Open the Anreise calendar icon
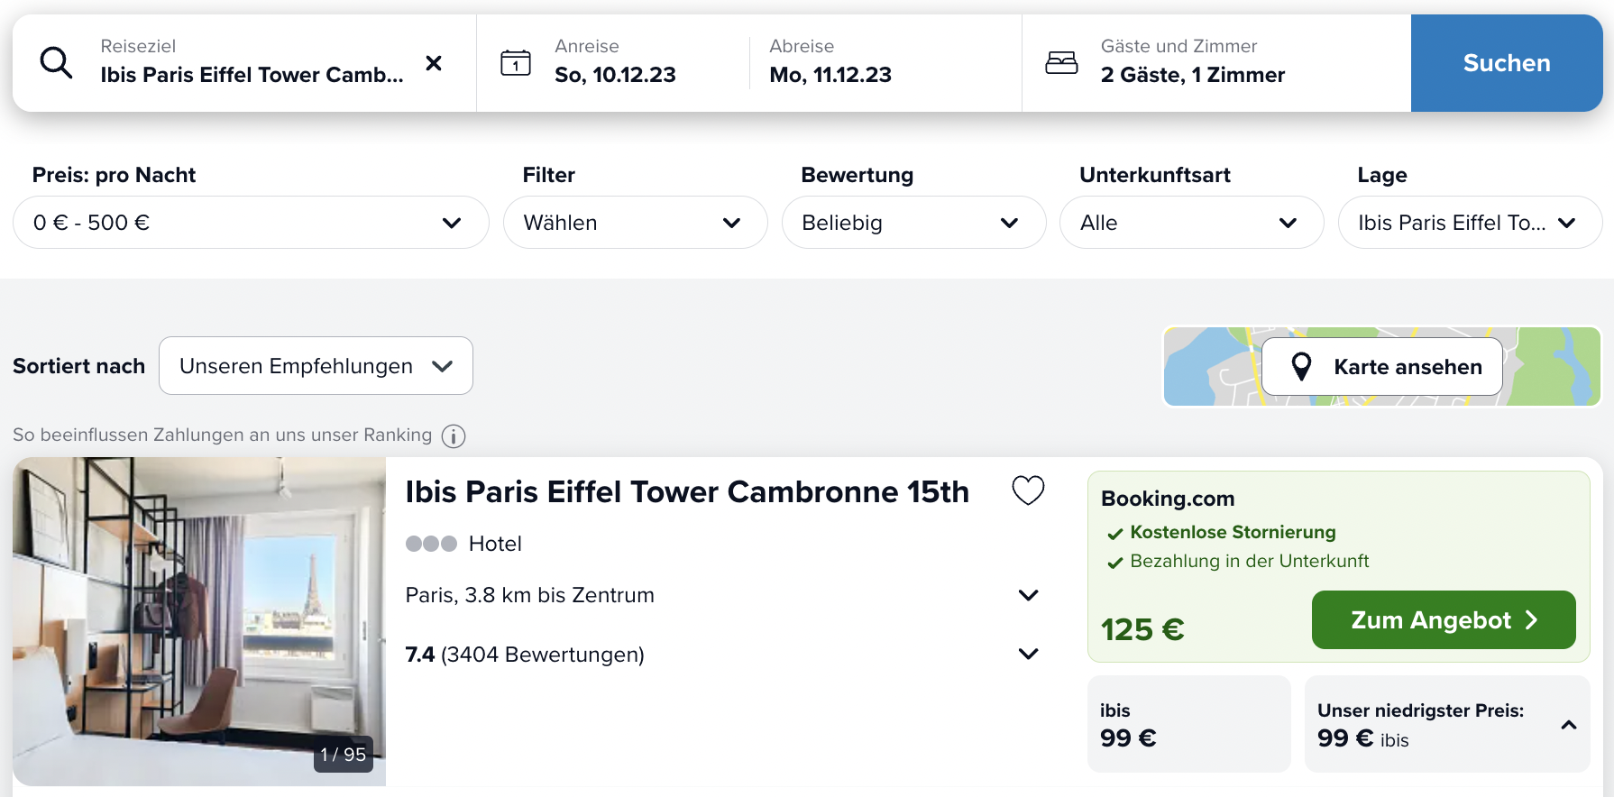Image resolution: width=1614 pixels, height=797 pixels. 516,62
